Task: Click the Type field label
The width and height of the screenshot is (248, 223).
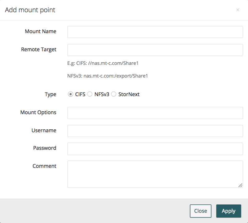Action: (50, 94)
